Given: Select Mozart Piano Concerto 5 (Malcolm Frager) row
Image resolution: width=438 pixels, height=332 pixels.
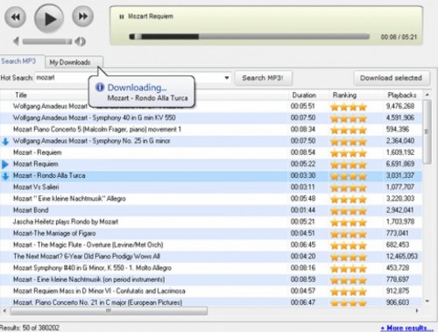Looking at the screenshot, I should coord(211,129).
